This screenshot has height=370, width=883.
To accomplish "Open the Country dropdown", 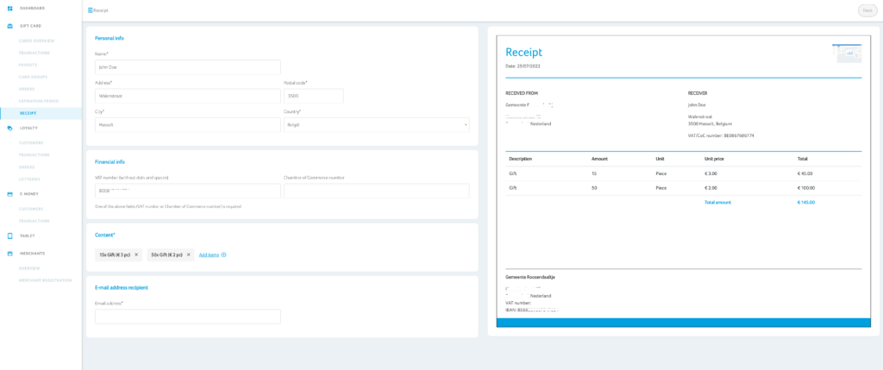I will click(x=376, y=125).
